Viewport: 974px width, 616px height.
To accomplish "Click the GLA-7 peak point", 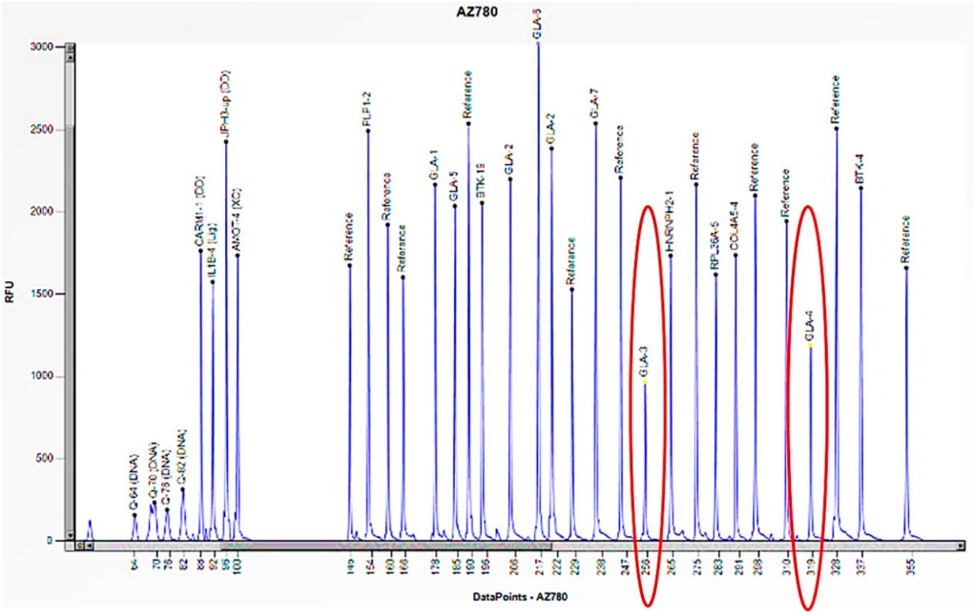I will tap(596, 123).
